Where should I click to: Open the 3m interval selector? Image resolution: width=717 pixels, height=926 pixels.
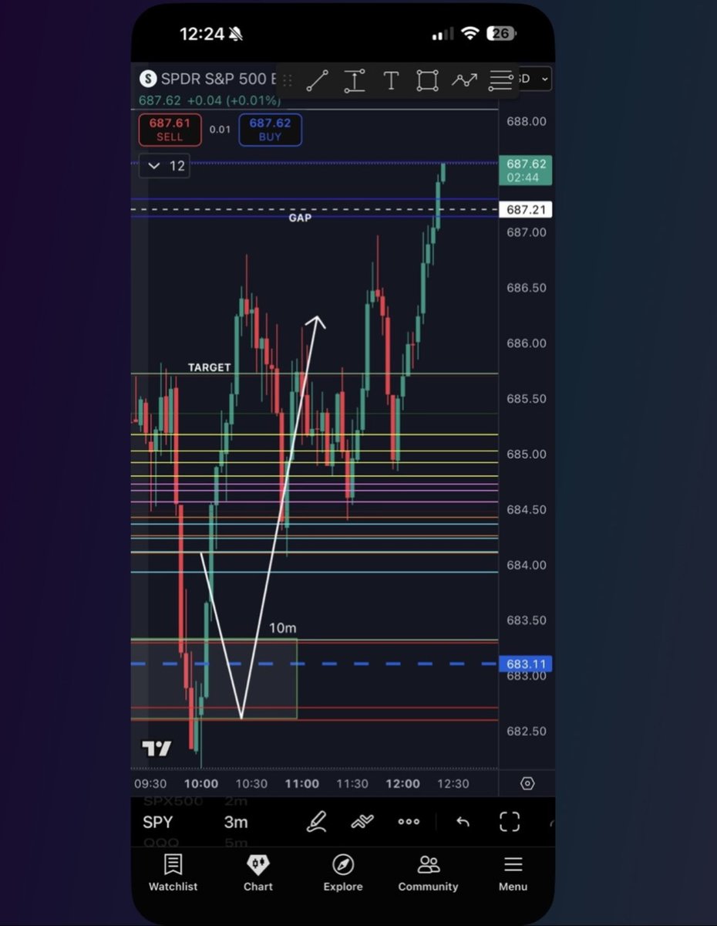(x=236, y=821)
